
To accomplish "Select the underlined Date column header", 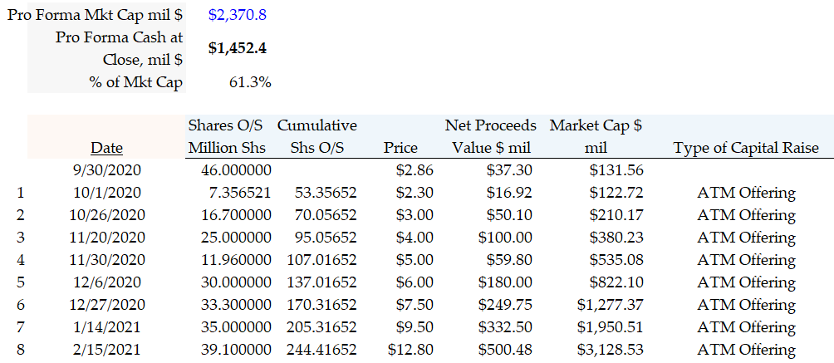I will pyautogui.click(x=106, y=148).
